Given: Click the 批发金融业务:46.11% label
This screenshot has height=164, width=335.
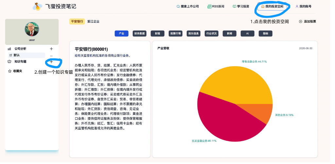Looking at the screenshot, I should [x=204, y=141].
